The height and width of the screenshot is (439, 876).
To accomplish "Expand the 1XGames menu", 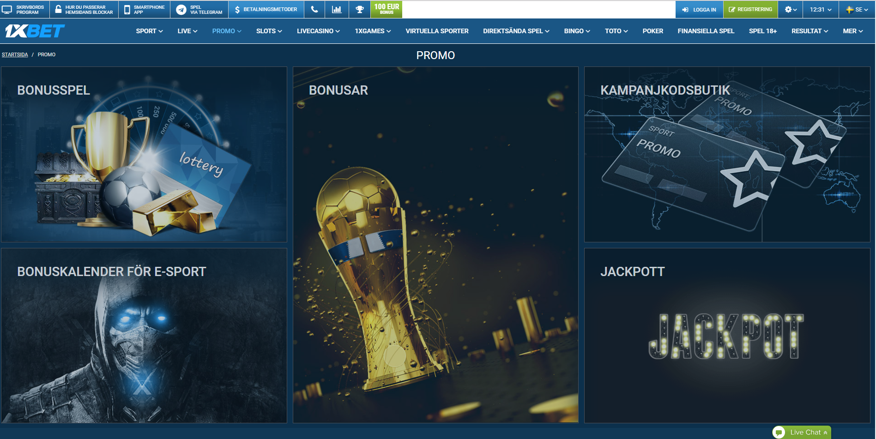I will pyautogui.click(x=373, y=31).
